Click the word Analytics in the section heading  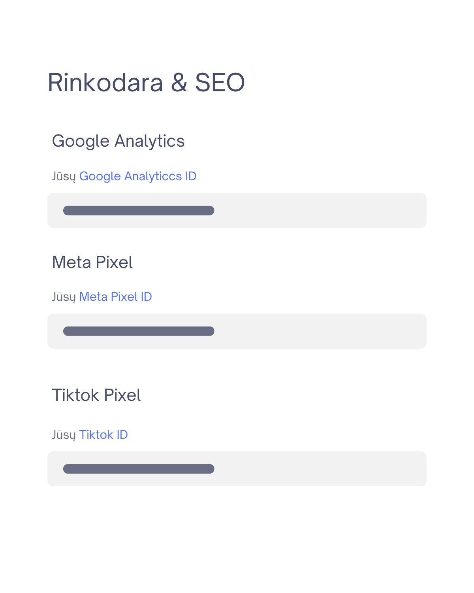click(x=149, y=142)
